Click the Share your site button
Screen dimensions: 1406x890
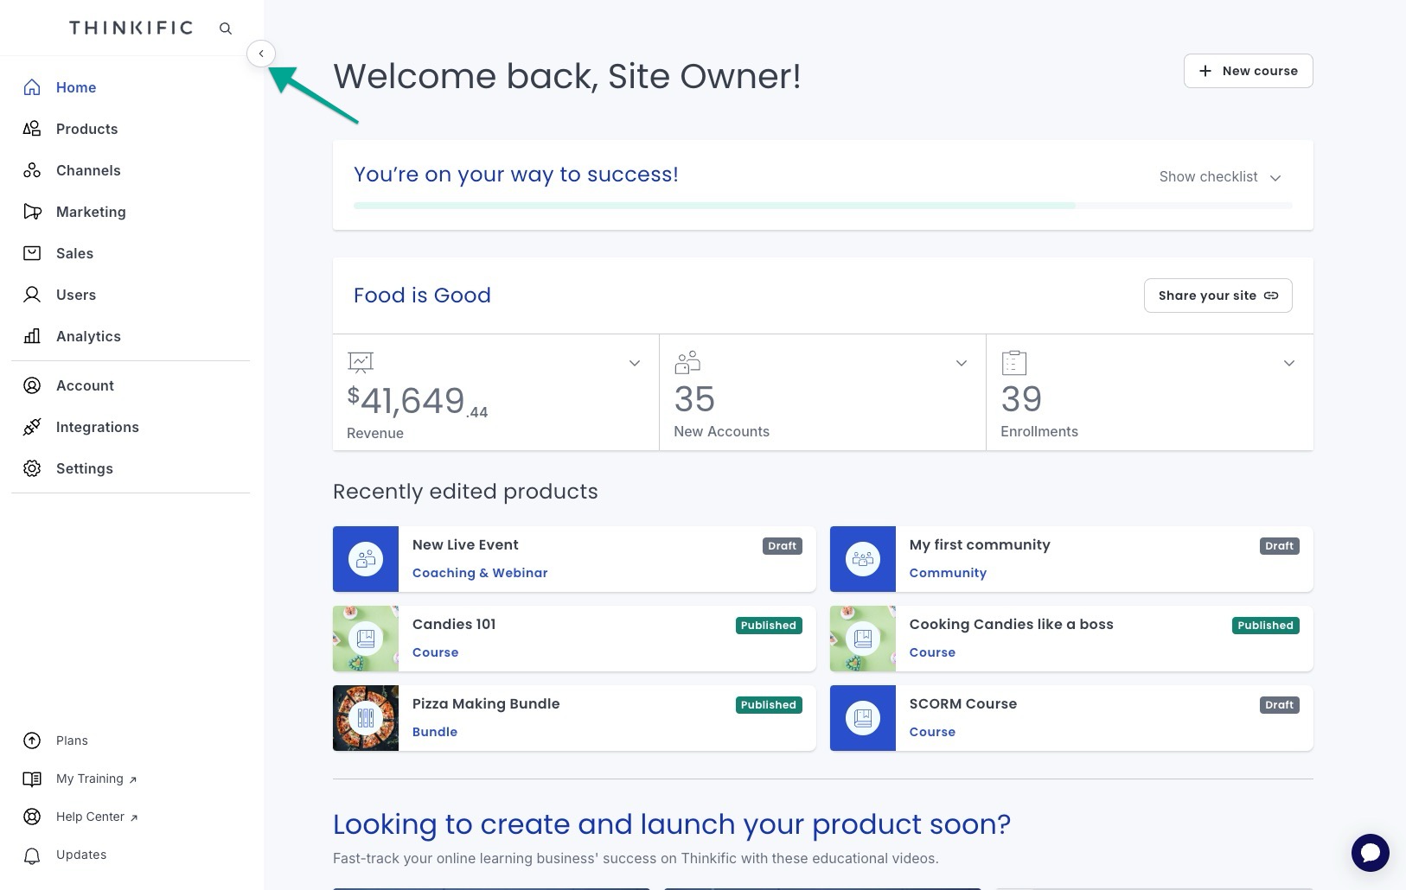(x=1217, y=295)
